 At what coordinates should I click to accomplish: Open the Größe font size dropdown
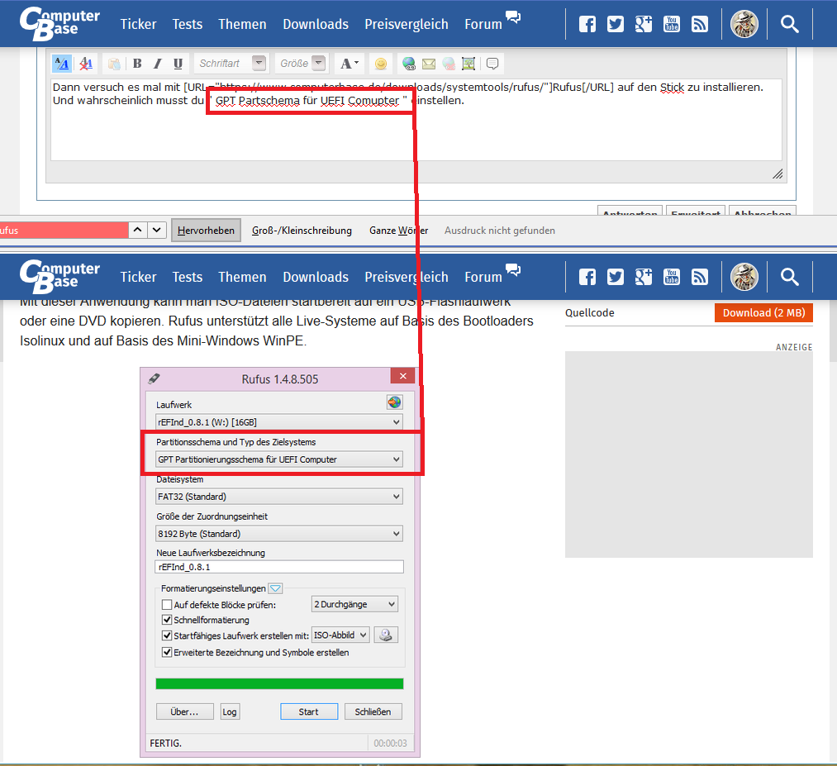[302, 64]
